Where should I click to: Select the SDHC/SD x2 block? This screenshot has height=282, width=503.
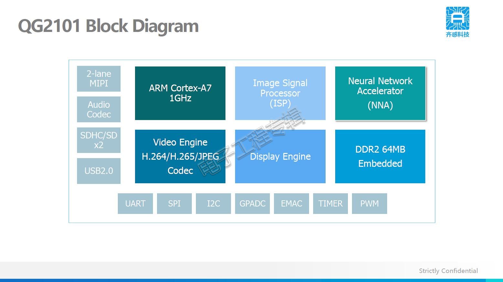coord(99,140)
